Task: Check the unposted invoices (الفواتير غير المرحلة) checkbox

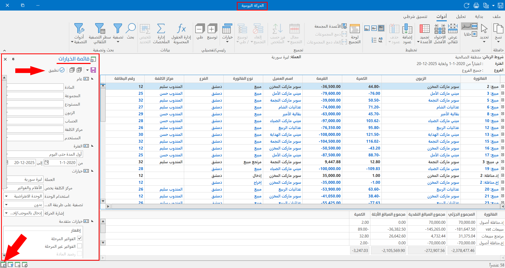Action: tap(80, 246)
